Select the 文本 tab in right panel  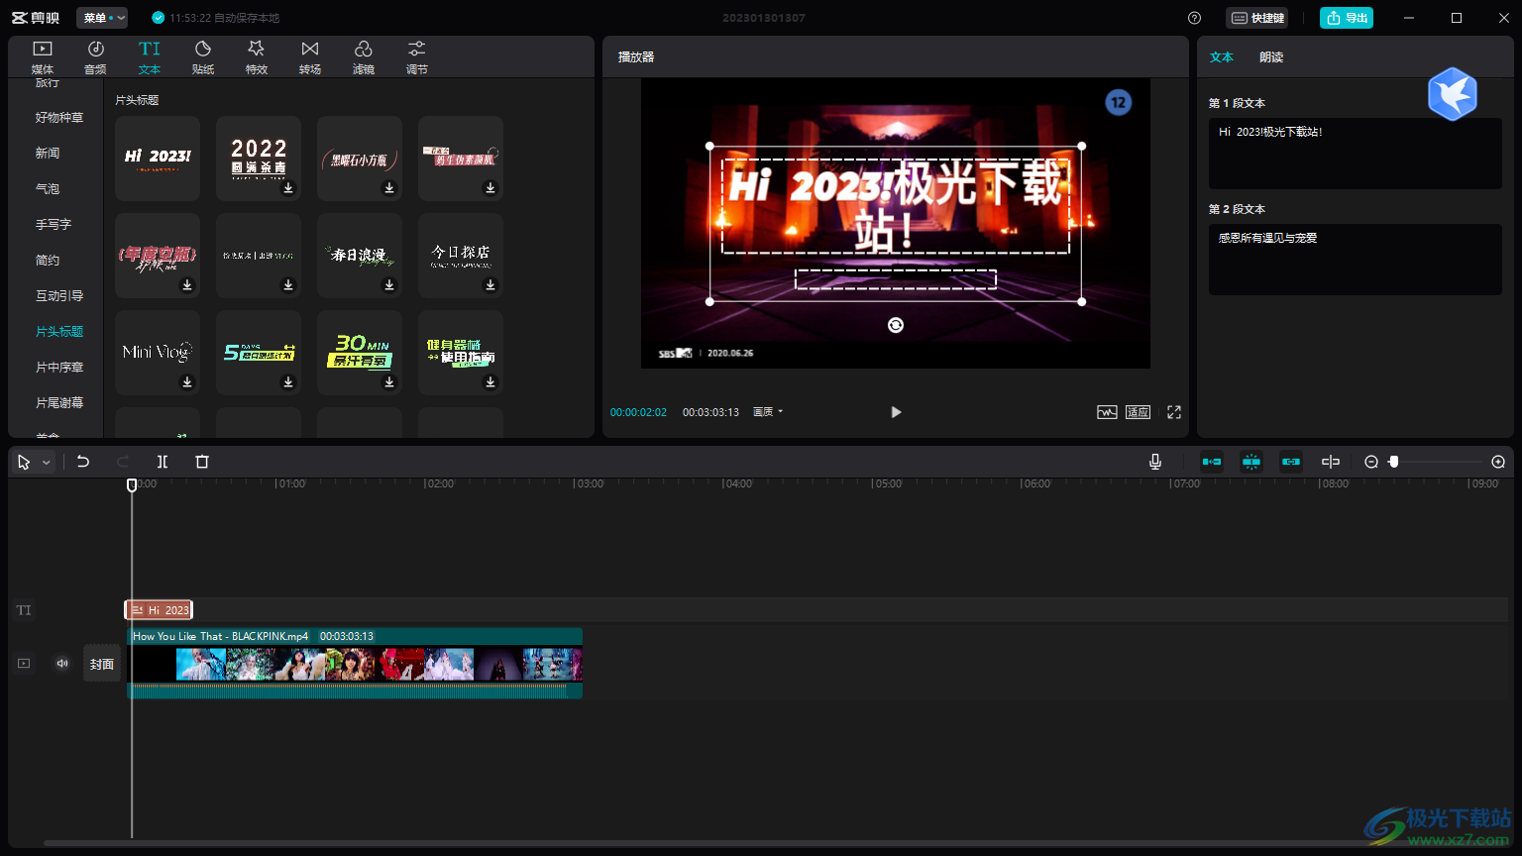coord(1222,57)
